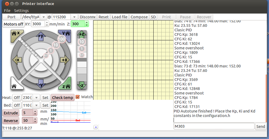Uncheck the Watch temperature checkbox

point(78,97)
